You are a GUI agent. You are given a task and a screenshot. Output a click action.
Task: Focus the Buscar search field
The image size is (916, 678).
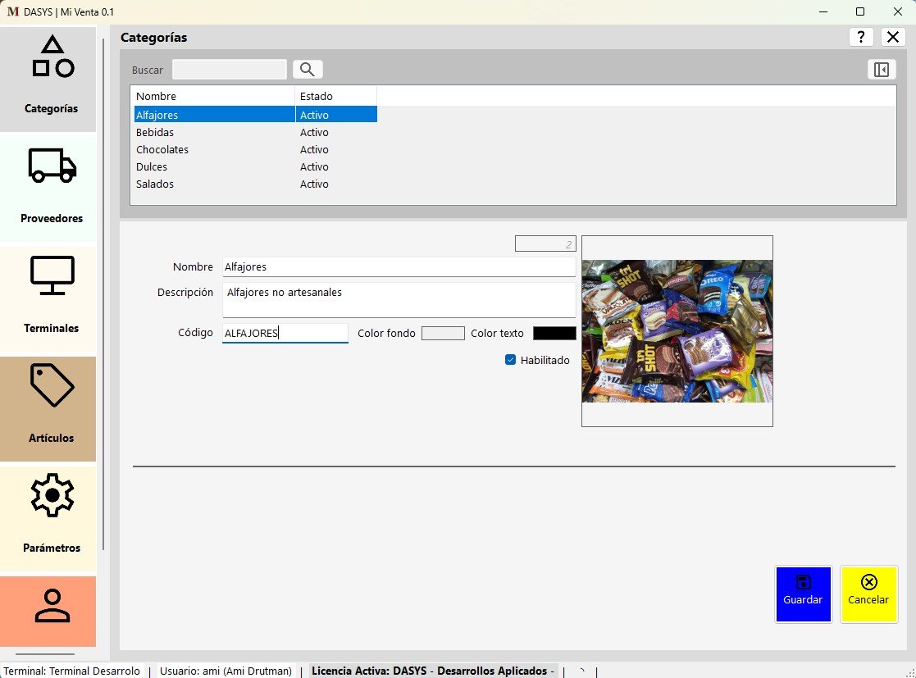click(230, 70)
